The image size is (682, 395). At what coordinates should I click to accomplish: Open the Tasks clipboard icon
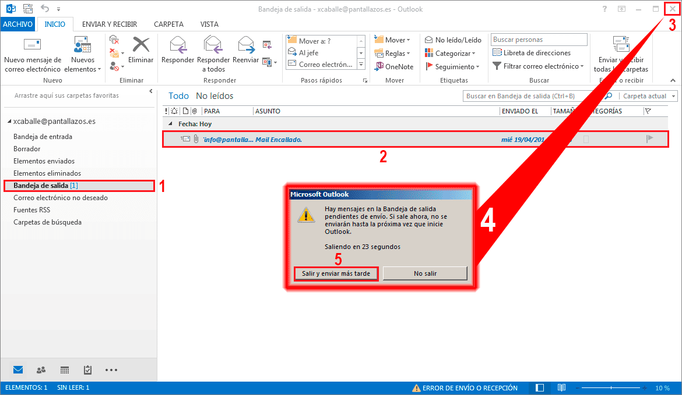(x=87, y=370)
